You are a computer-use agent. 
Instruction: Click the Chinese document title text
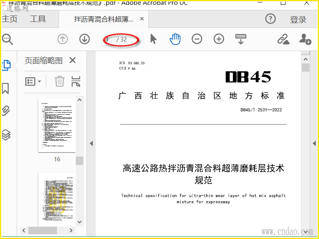(x=203, y=174)
